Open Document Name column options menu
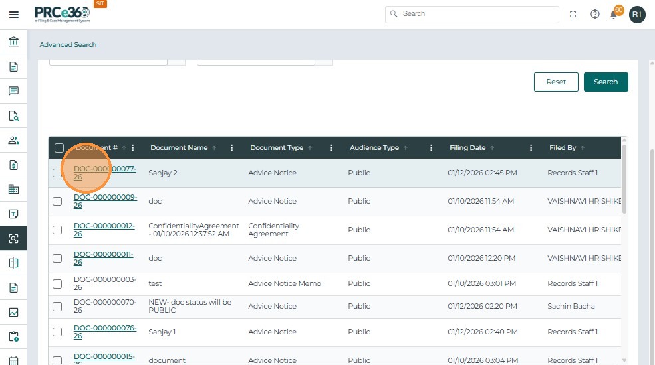Viewport: 655px width, 365px height. (x=231, y=148)
